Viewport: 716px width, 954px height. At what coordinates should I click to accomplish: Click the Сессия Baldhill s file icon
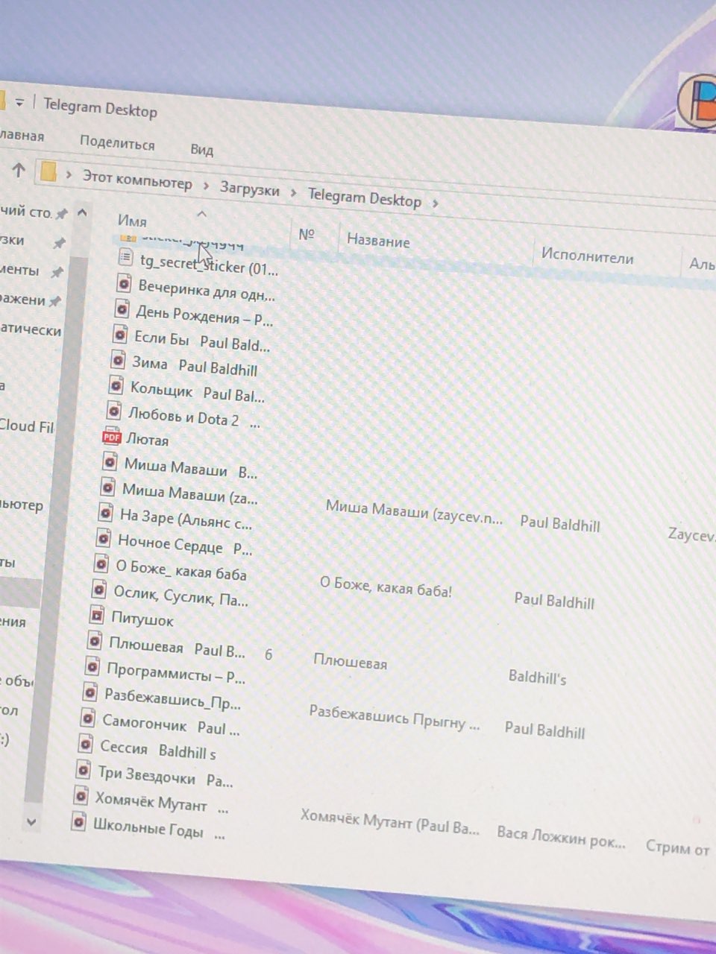(86, 744)
